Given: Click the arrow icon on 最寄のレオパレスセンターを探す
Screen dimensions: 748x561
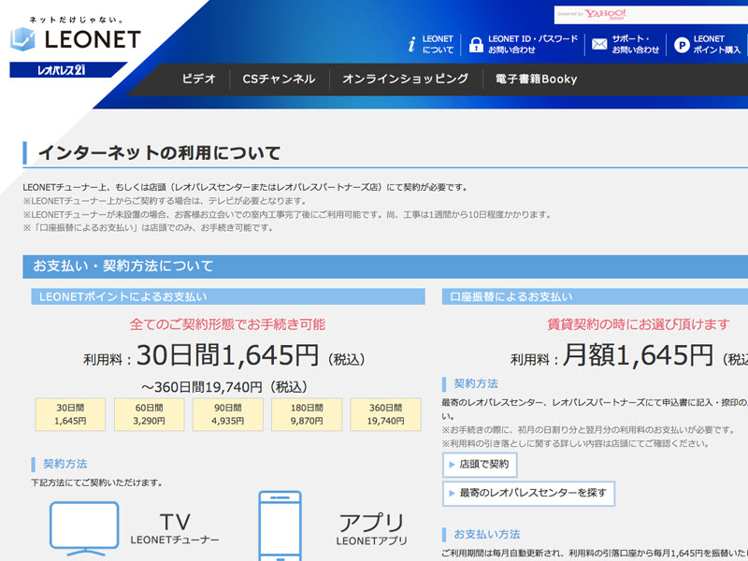Looking at the screenshot, I should pyautogui.click(x=452, y=494).
